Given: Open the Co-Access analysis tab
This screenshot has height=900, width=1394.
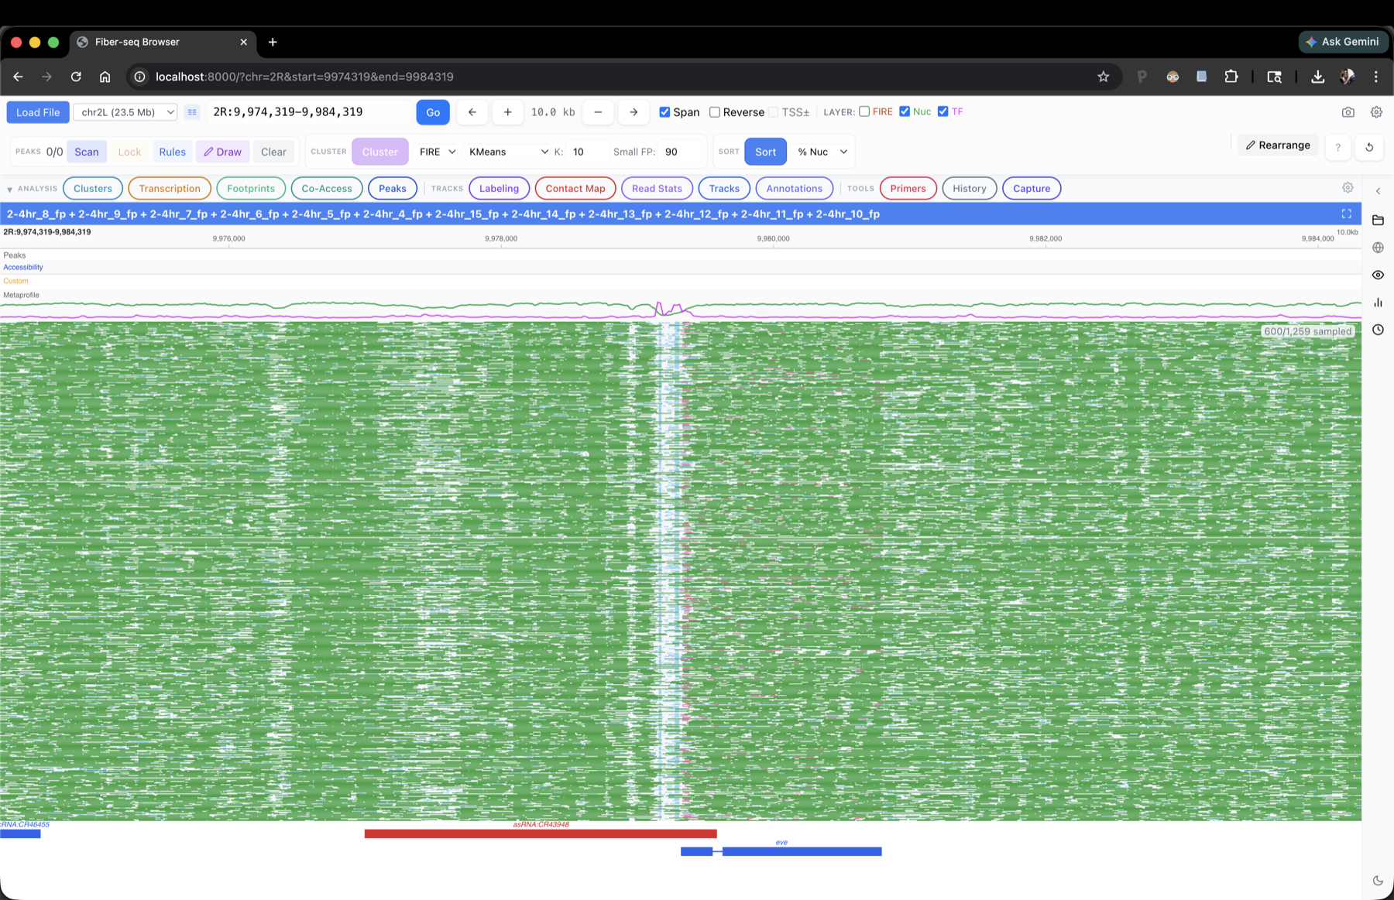Looking at the screenshot, I should [327, 188].
